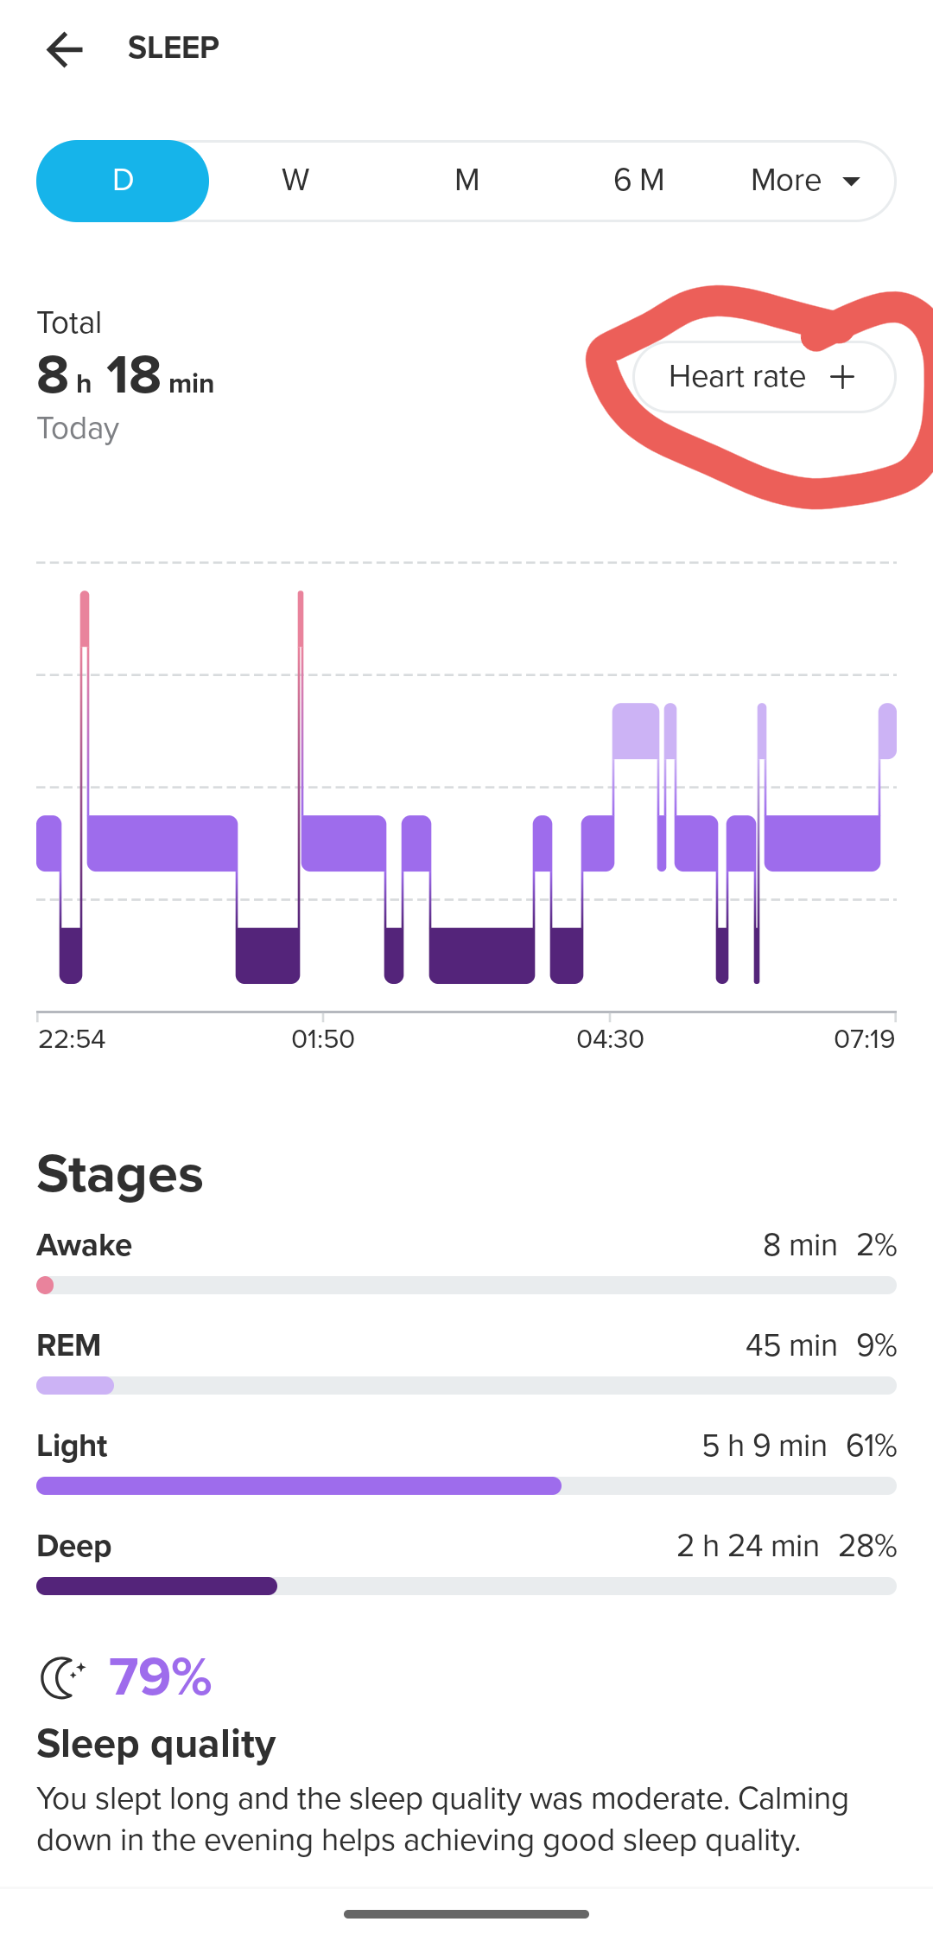Switch to the M month tab
This screenshot has width=933, height=1941.
tap(466, 181)
